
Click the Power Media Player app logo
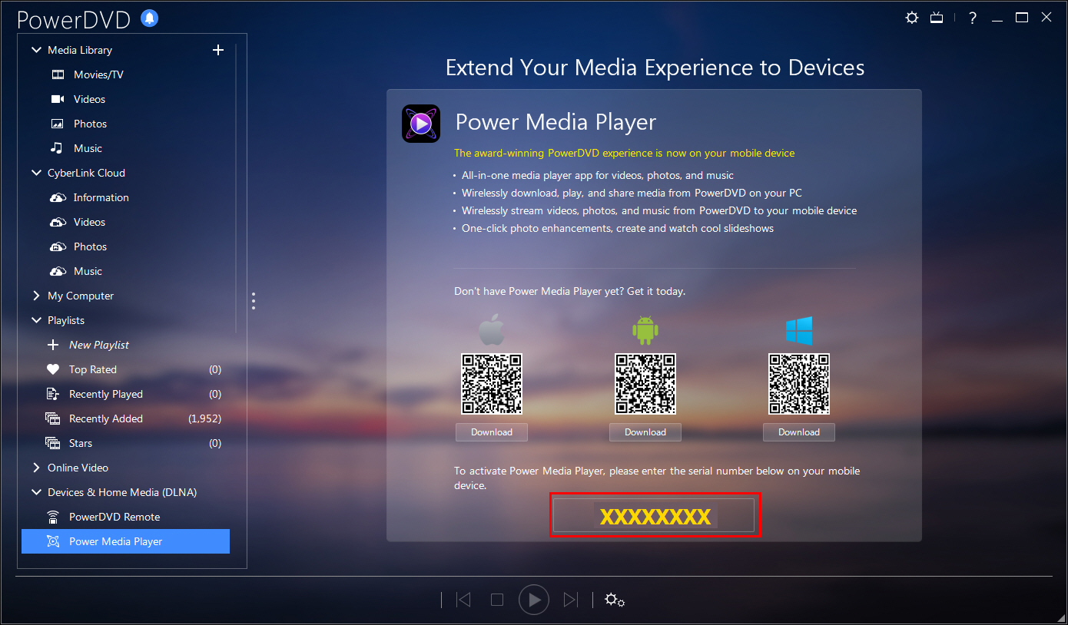[421, 124]
